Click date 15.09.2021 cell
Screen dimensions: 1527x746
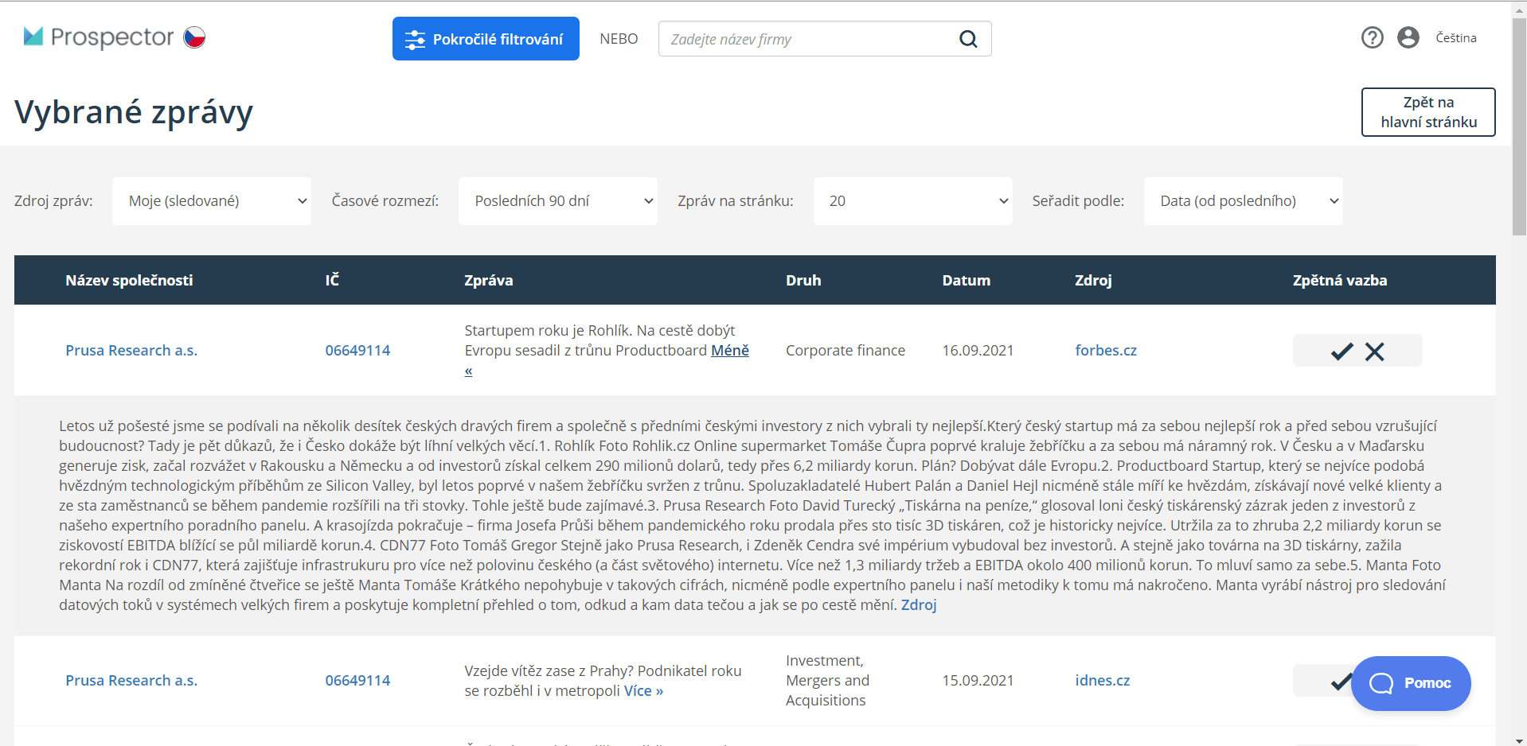[978, 680]
